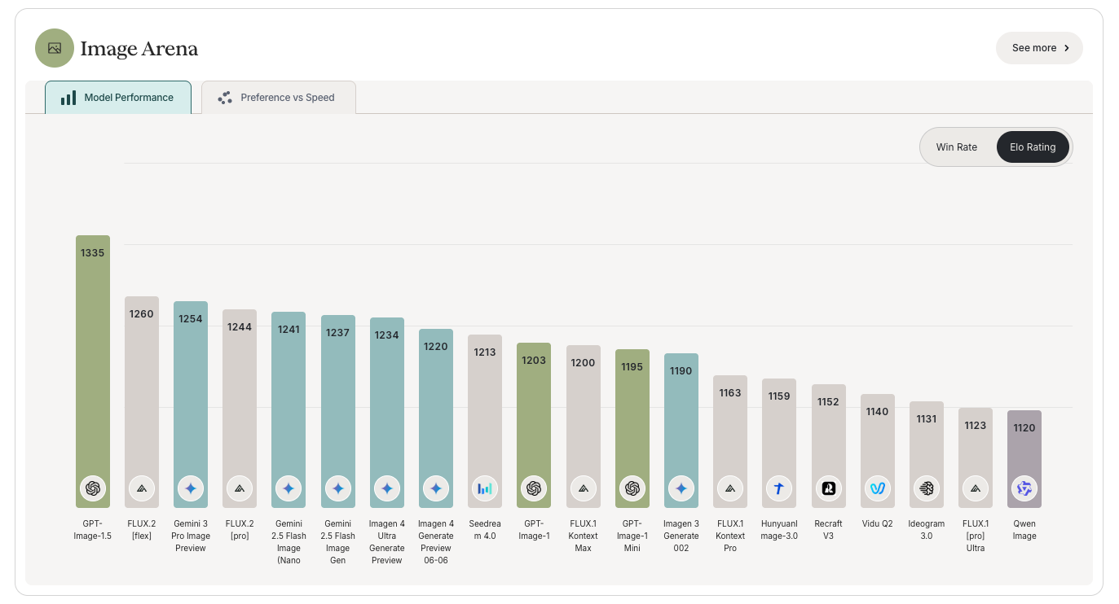The height and width of the screenshot is (604, 1119).
Task: Click the Ideogram 3.0 logo icon
Action: click(x=926, y=488)
